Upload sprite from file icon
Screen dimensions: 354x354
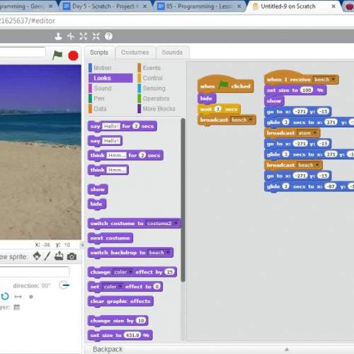(59, 256)
